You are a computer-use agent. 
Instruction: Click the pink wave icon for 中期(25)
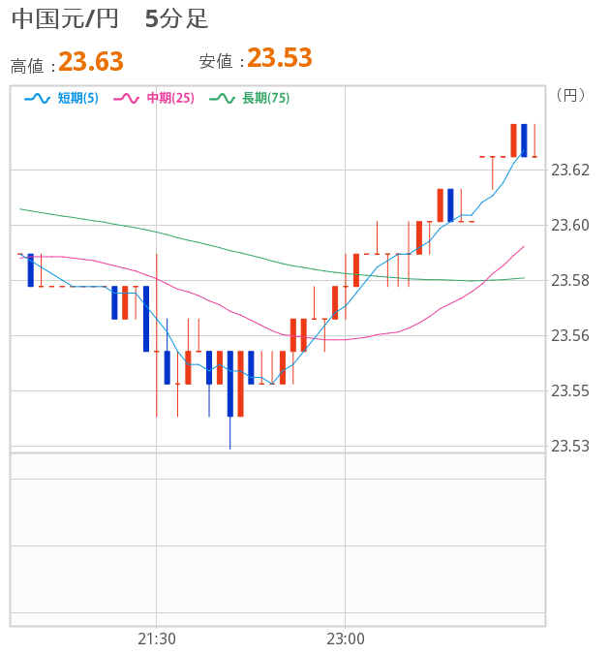click(126, 99)
